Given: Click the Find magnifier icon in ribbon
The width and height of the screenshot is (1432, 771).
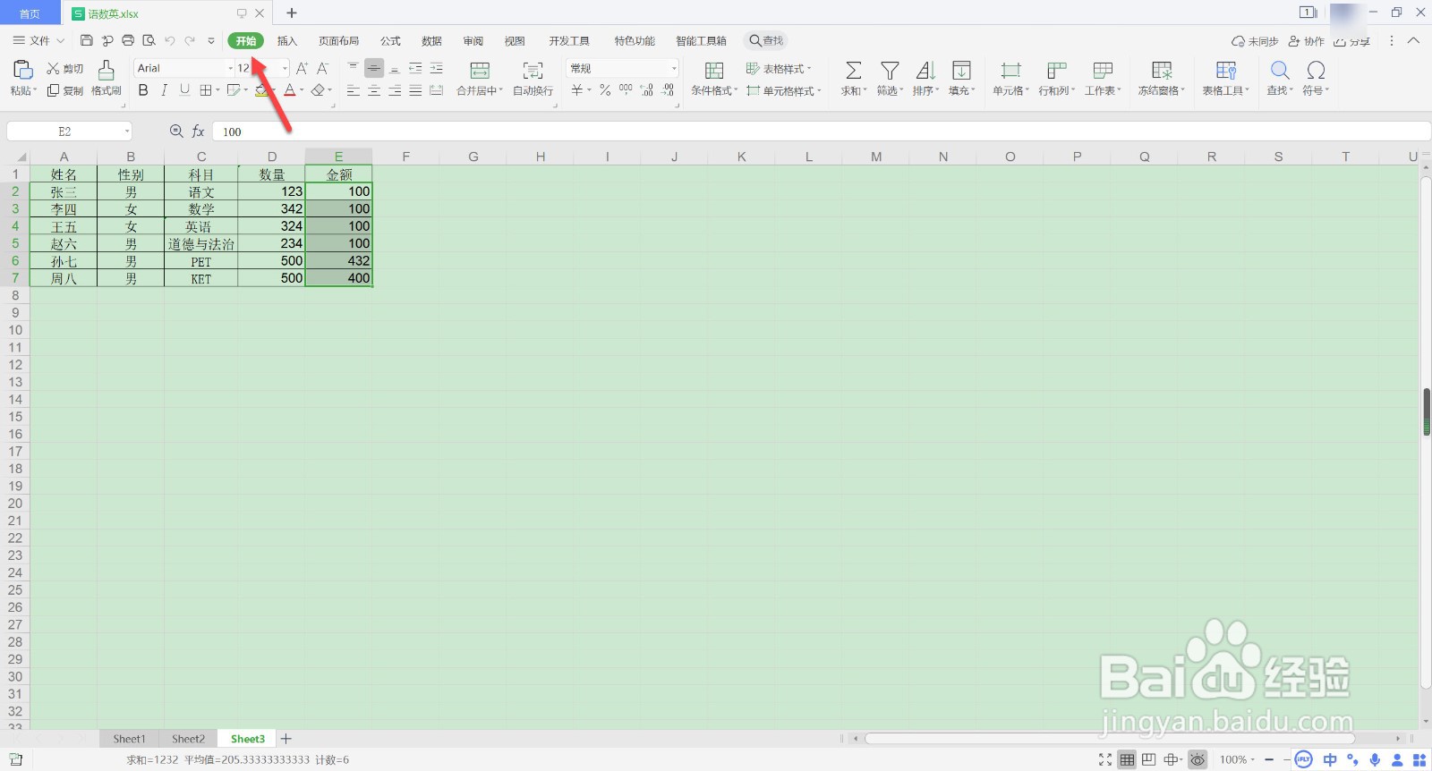Looking at the screenshot, I should pyautogui.click(x=1280, y=71).
